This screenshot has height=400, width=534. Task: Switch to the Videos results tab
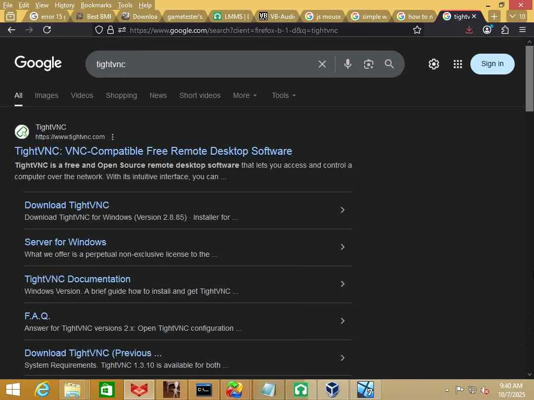click(82, 96)
